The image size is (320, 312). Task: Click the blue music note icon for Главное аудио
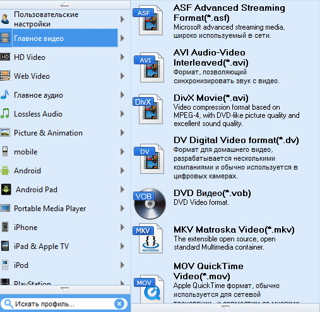coord(5,95)
